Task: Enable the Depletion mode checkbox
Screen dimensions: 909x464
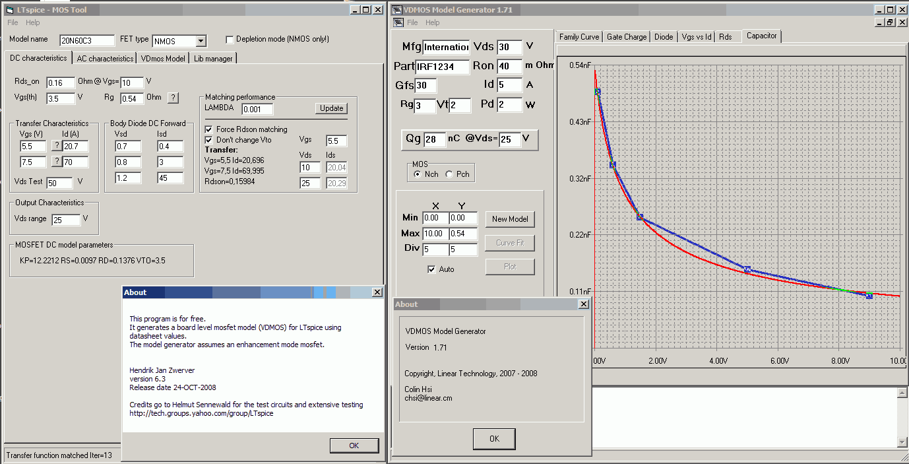Action: click(x=230, y=40)
